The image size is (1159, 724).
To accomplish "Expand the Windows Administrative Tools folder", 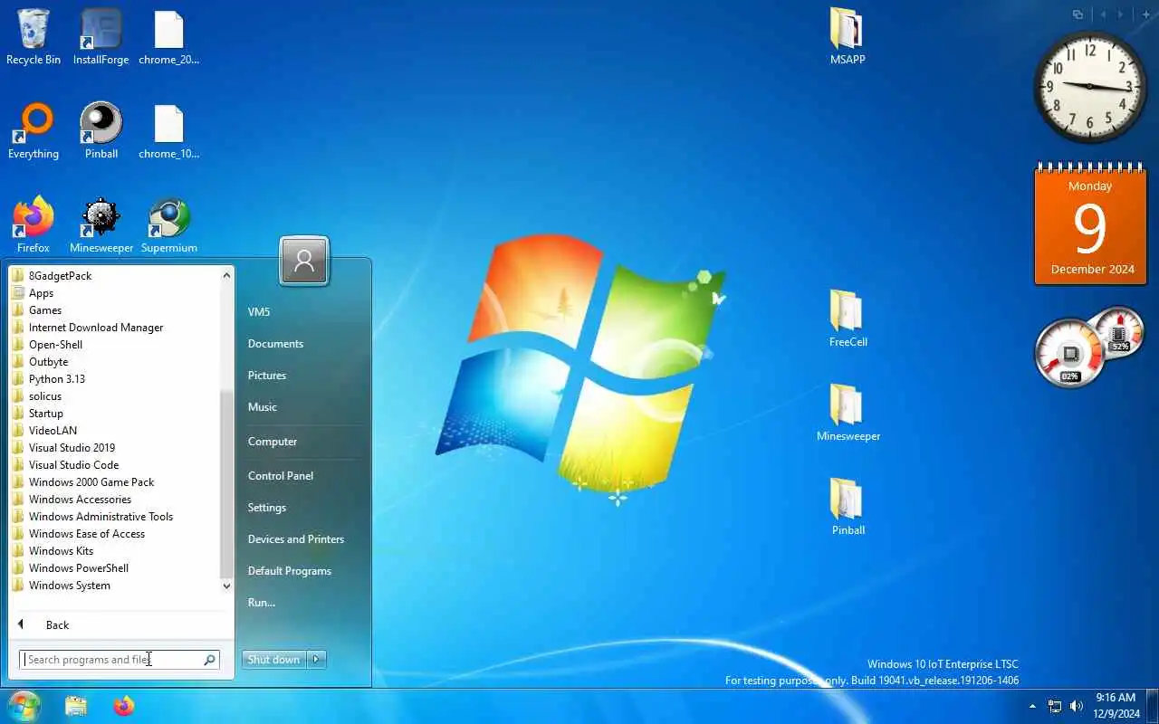I will (x=114, y=516).
